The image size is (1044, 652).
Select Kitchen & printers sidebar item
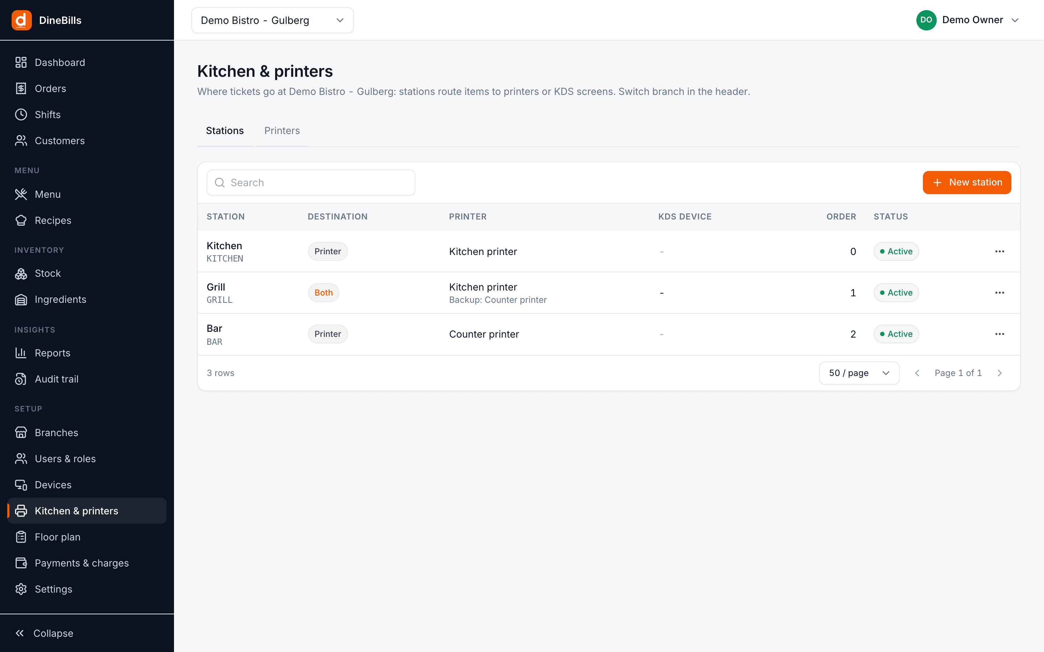[x=87, y=511]
